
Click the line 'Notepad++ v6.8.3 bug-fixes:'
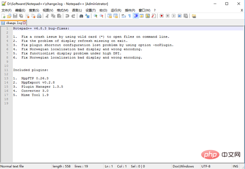[41, 28]
